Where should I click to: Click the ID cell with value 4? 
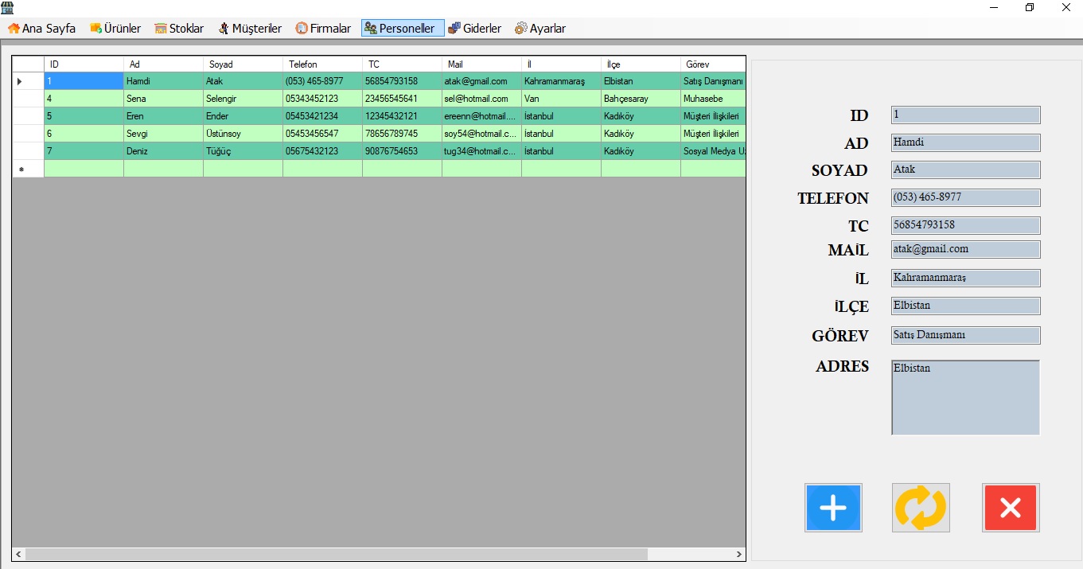click(84, 99)
